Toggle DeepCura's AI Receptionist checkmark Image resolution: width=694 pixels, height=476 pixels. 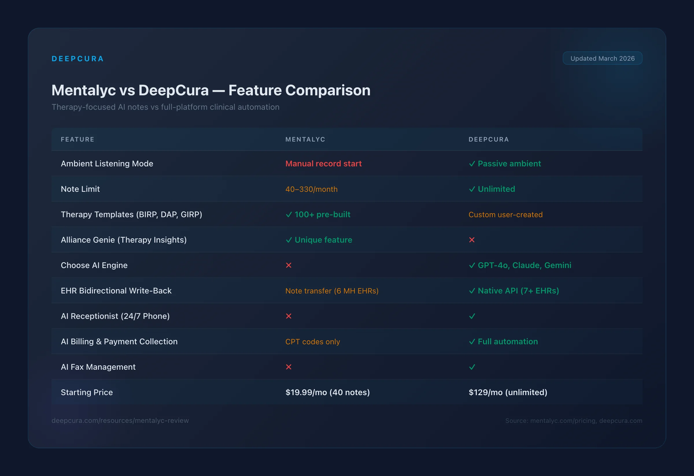[x=472, y=316]
